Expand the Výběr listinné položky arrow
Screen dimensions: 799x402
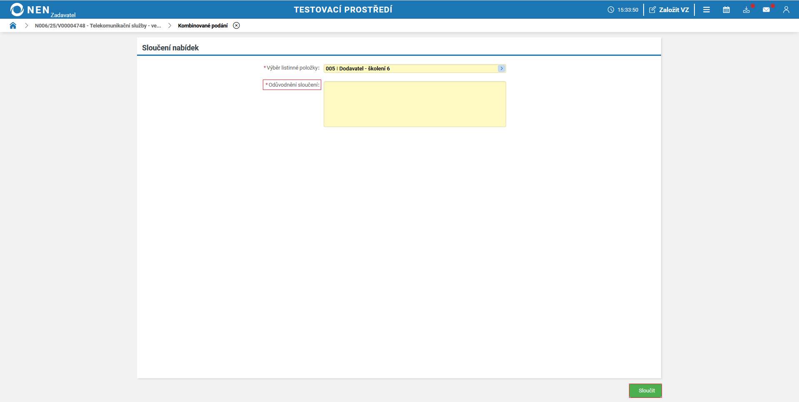[502, 68]
